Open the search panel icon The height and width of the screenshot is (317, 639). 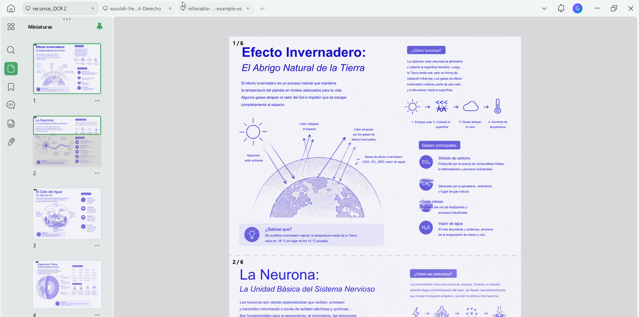11,50
